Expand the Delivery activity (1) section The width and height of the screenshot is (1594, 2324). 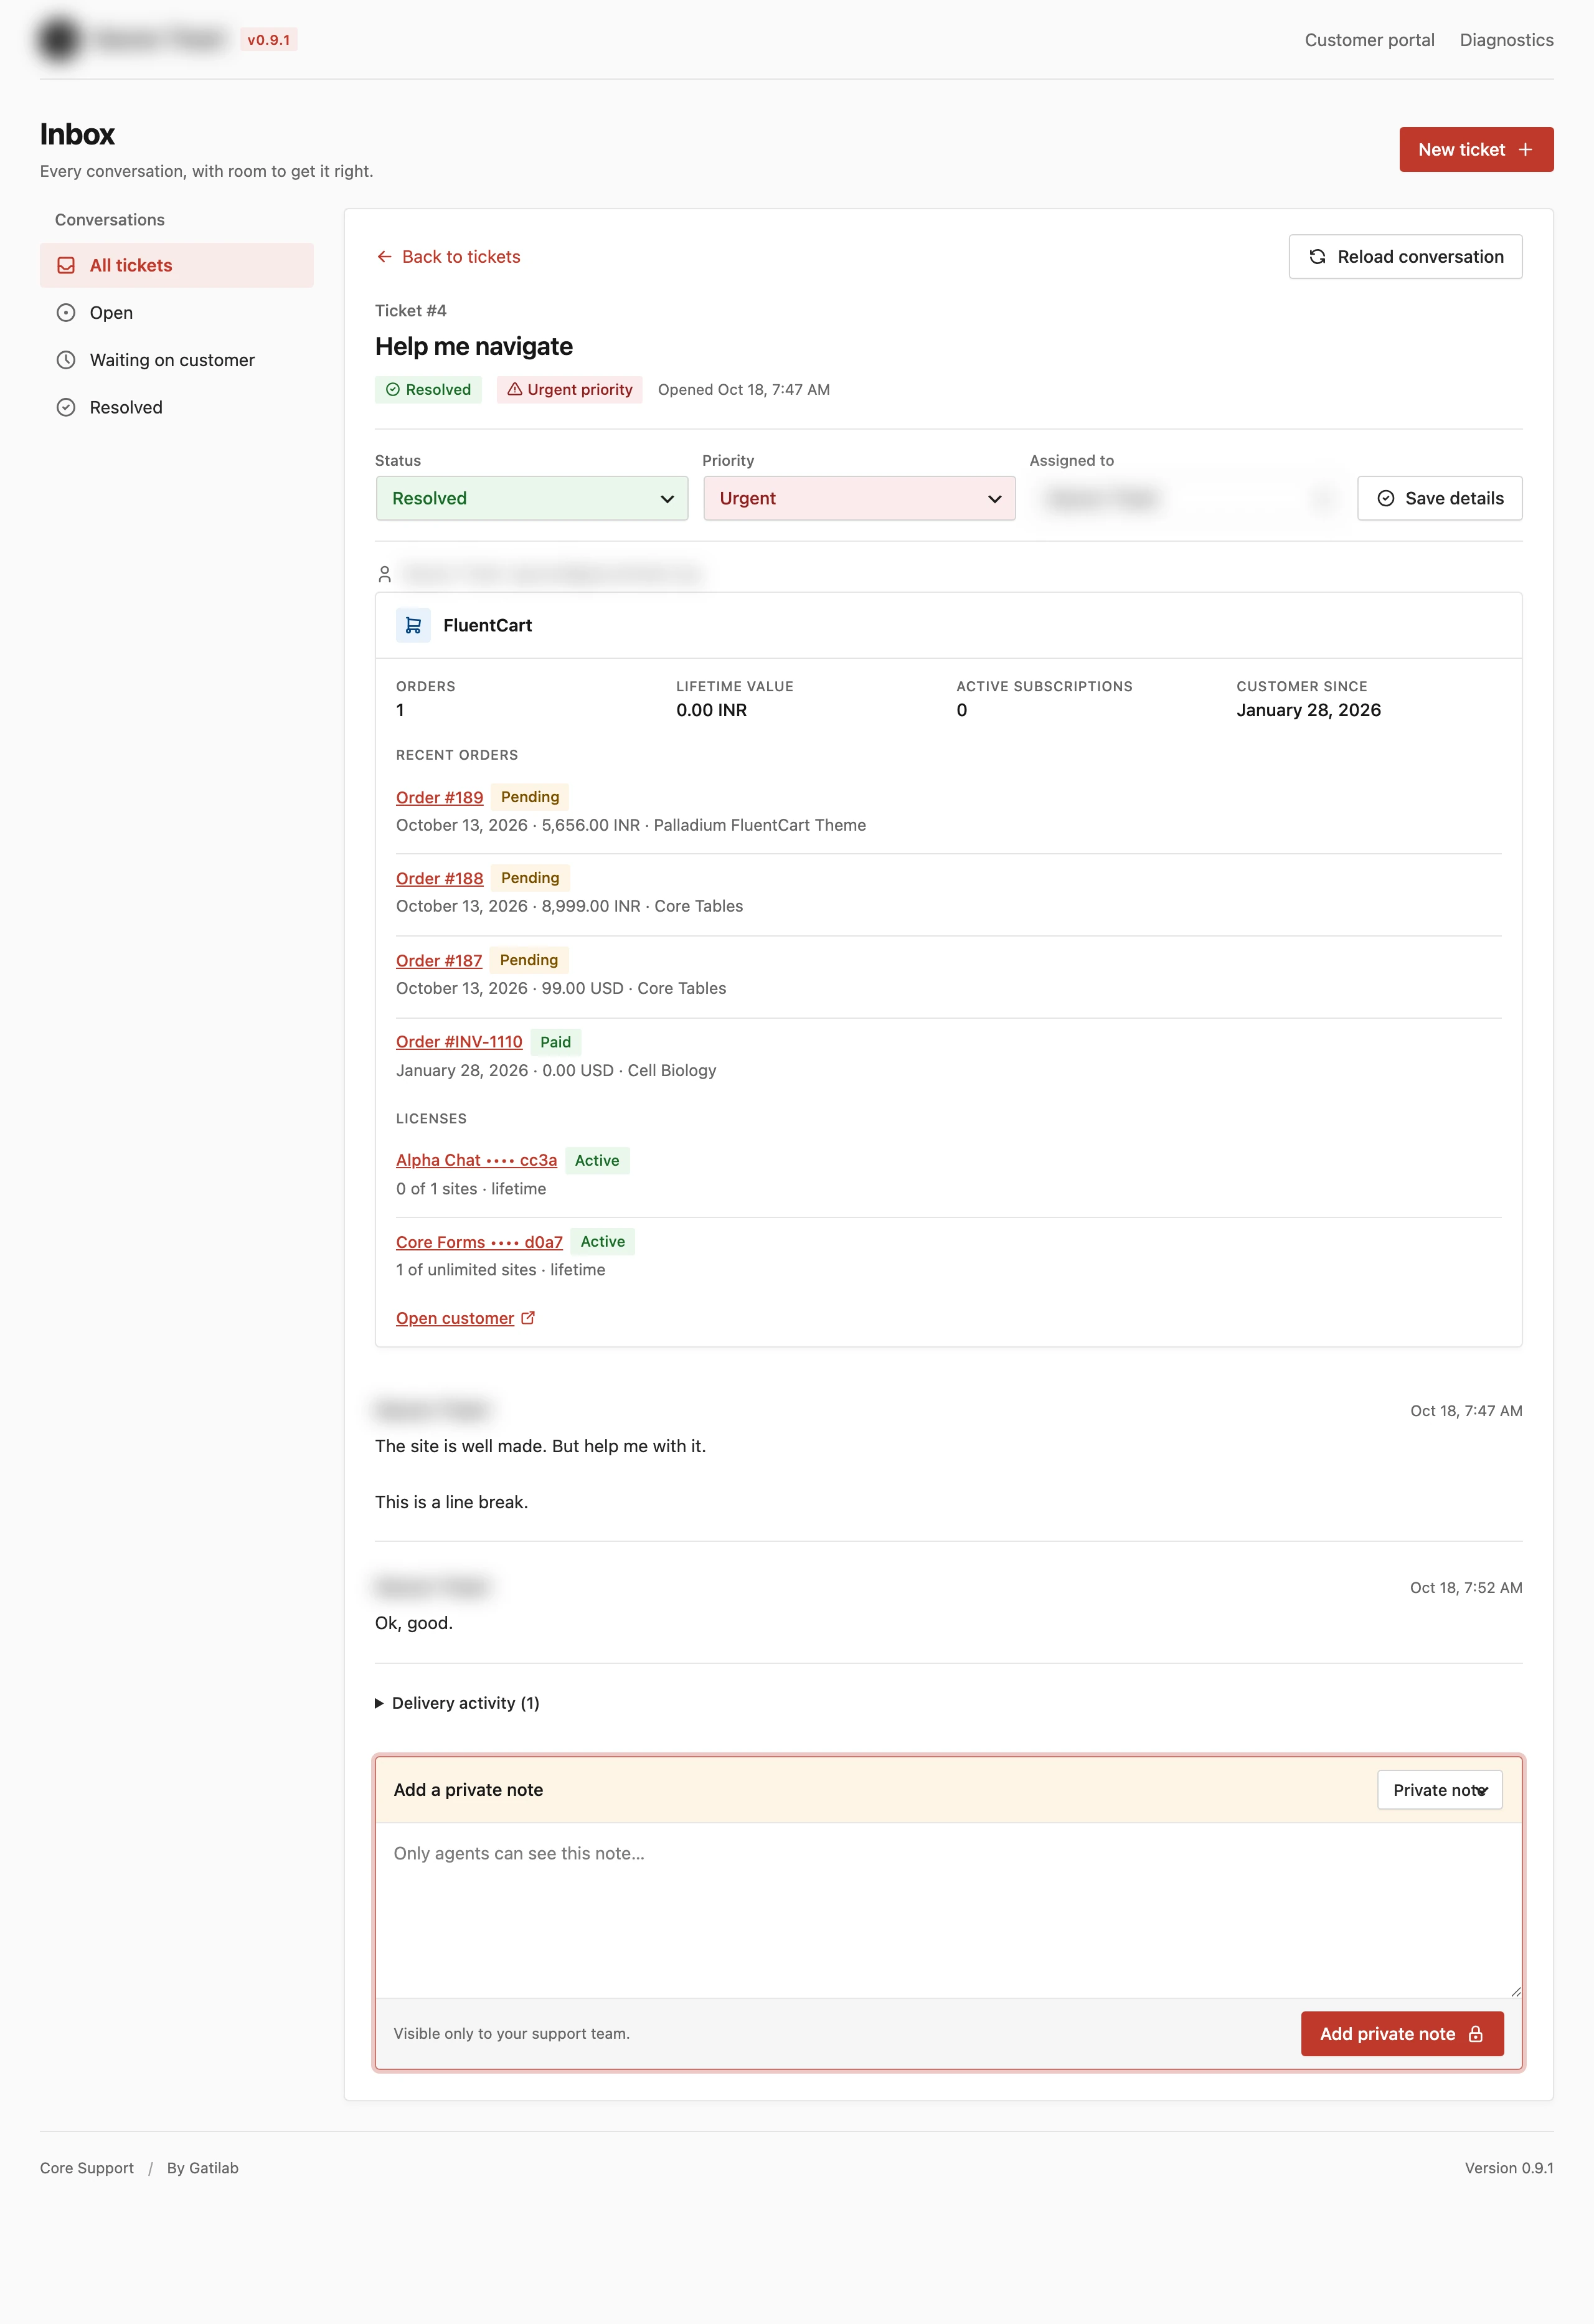(x=457, y=1703)
